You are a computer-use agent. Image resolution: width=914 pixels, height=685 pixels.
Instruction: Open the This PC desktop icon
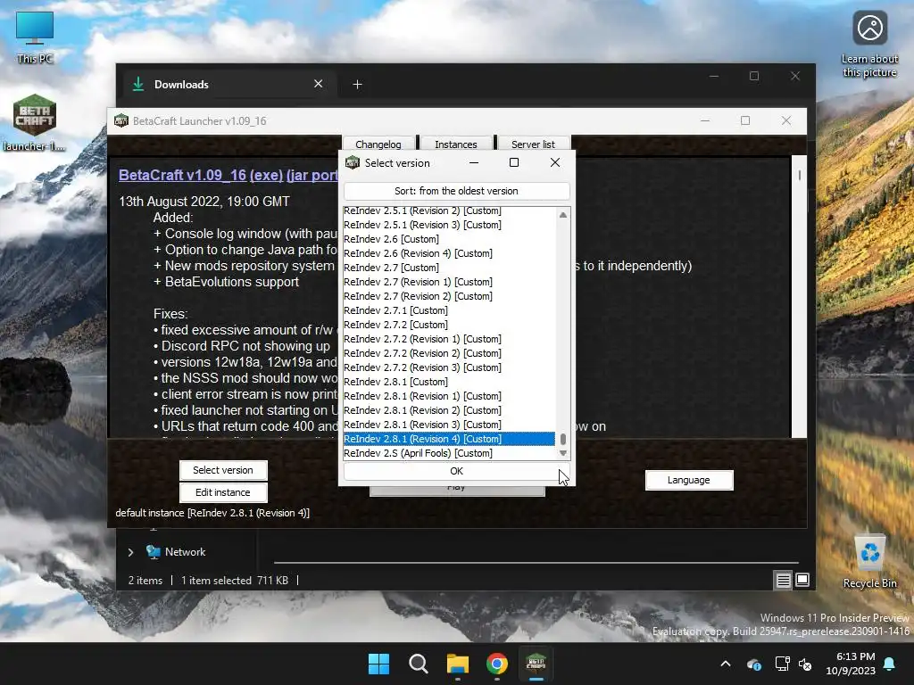click(35, 37)
